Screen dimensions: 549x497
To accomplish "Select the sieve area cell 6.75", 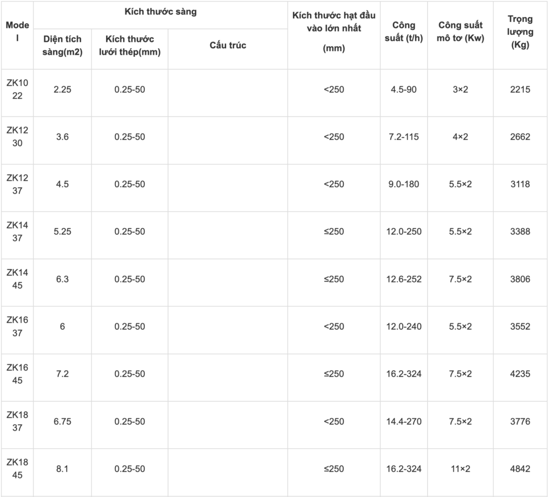I will pos(62,421).
